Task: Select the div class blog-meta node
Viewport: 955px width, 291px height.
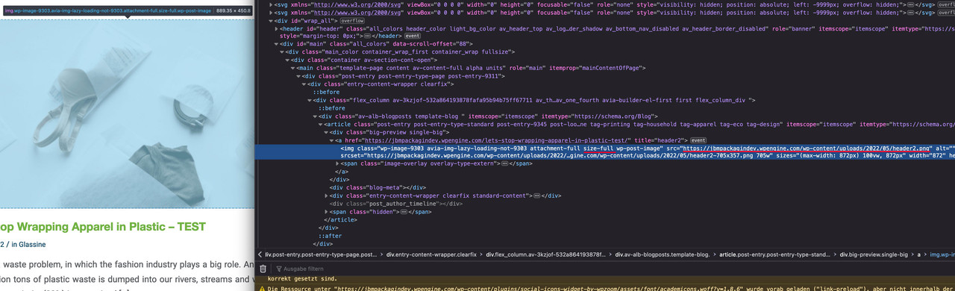Action: (378, 187)
